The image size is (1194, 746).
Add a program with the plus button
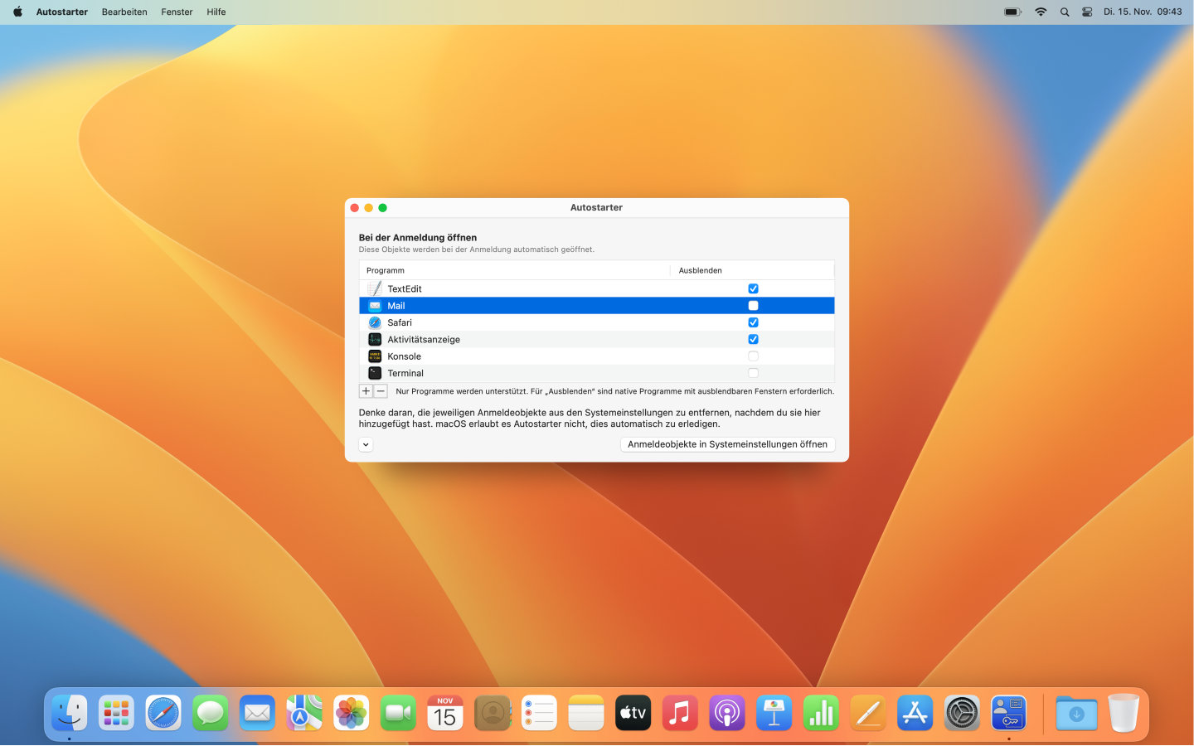(x=366, y=391)
